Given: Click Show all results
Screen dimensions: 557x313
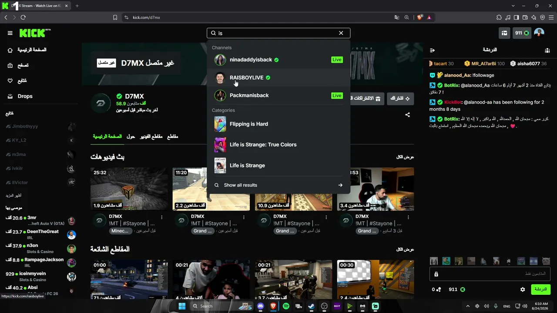Looking at the screenshot, I should pos(278,185).
